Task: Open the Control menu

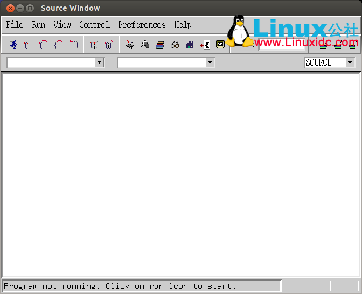Action: click(94, 25)
